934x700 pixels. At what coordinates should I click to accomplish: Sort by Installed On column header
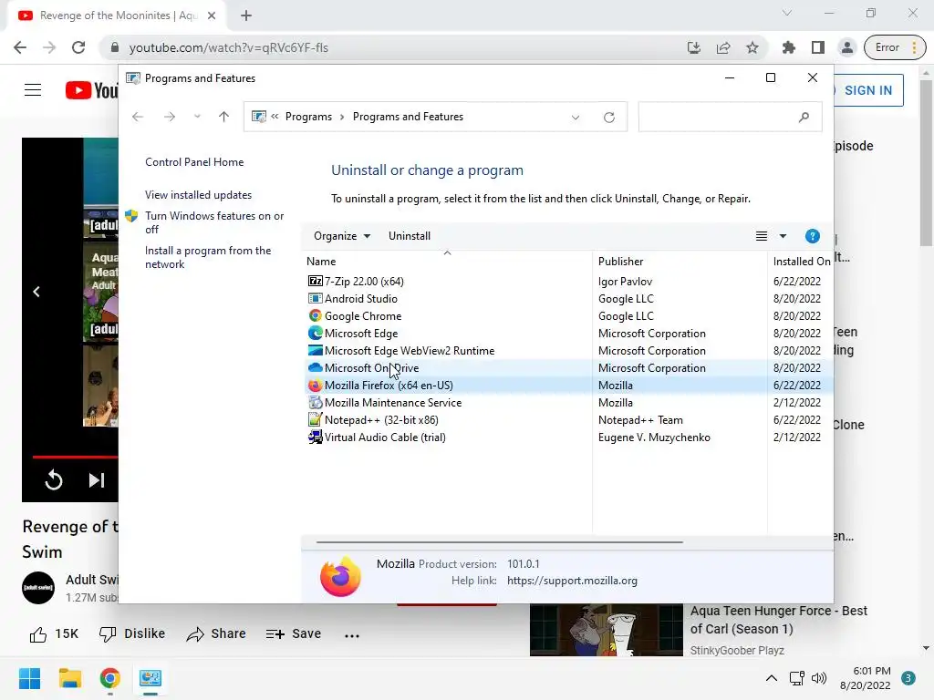tap(801, 262)
